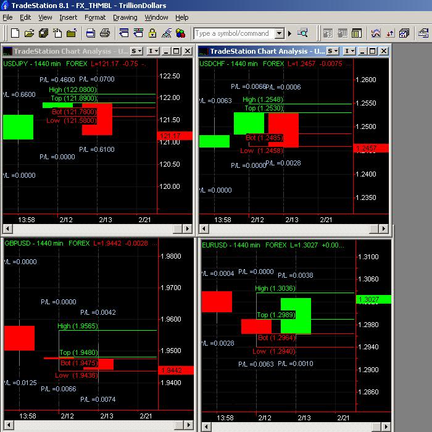Open the File menu
The width and height of the screenshot is (432, 432).
7,17
